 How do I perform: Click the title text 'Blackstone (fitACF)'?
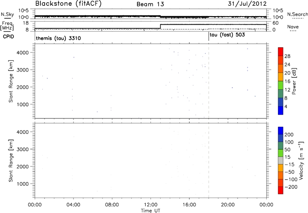pos(68,4)
